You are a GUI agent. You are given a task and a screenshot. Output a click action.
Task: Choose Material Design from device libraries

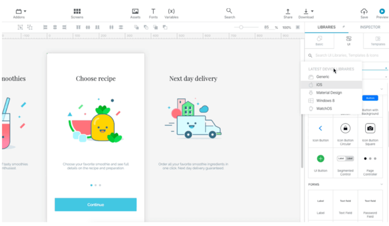331,92
